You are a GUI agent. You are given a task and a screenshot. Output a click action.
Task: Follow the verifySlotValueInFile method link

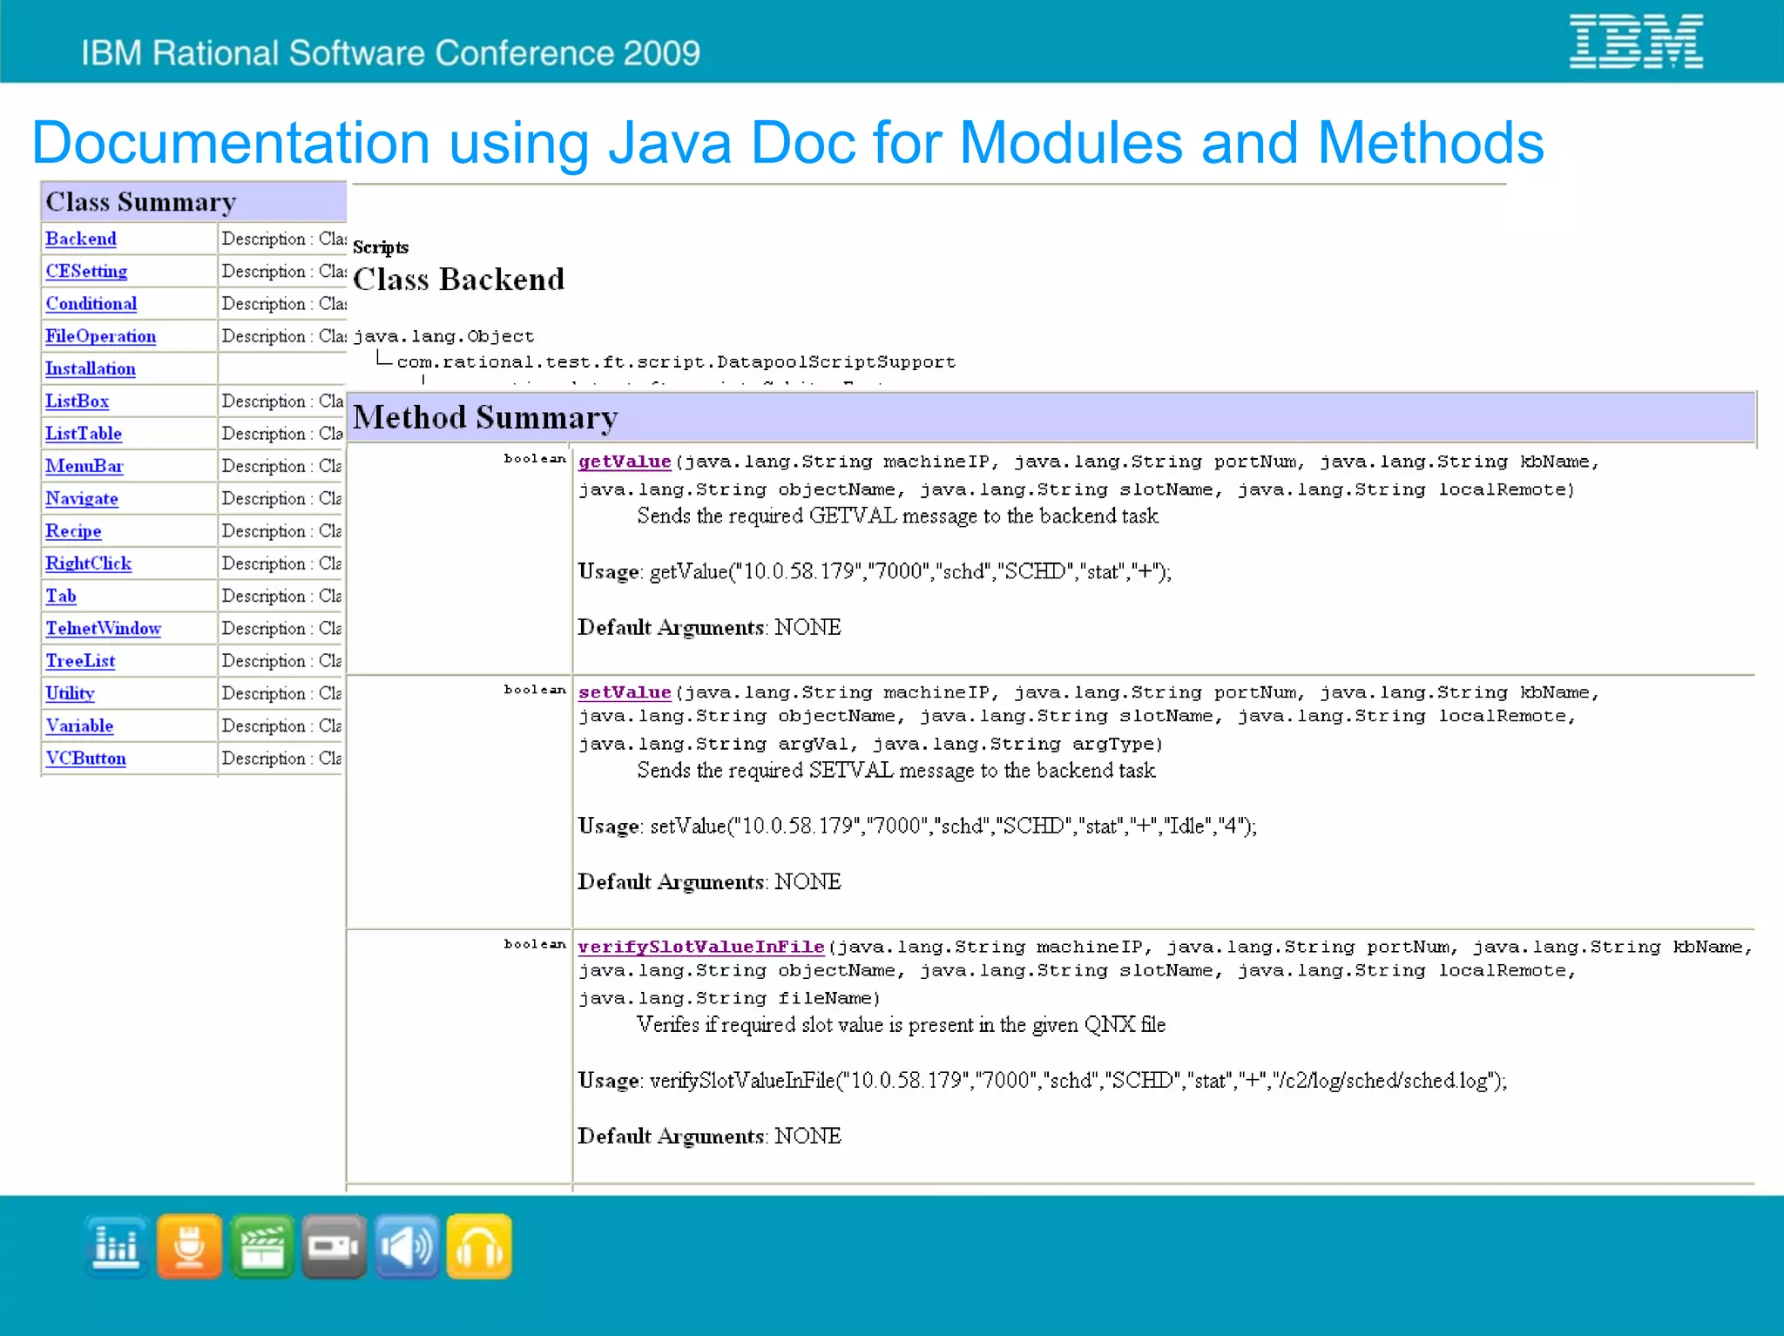701,947
